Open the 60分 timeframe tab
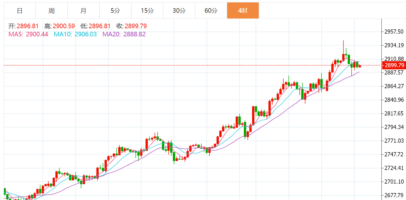 point(211,11)
